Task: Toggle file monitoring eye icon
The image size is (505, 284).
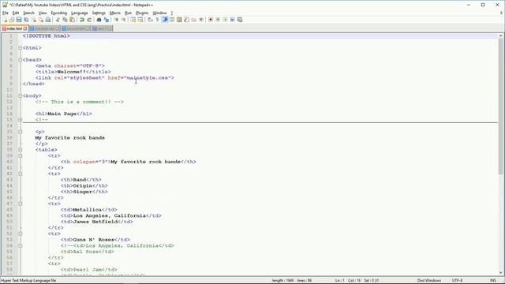Action: (x=201, y=20)
